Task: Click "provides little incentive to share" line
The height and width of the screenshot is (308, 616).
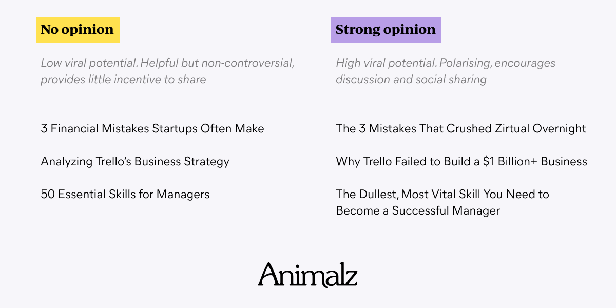Action: point(123,79)
